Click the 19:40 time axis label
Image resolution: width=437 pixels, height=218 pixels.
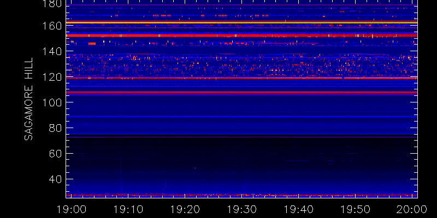(298, 209)
